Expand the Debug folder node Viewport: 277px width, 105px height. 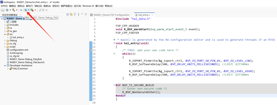(x=5, y=40)
